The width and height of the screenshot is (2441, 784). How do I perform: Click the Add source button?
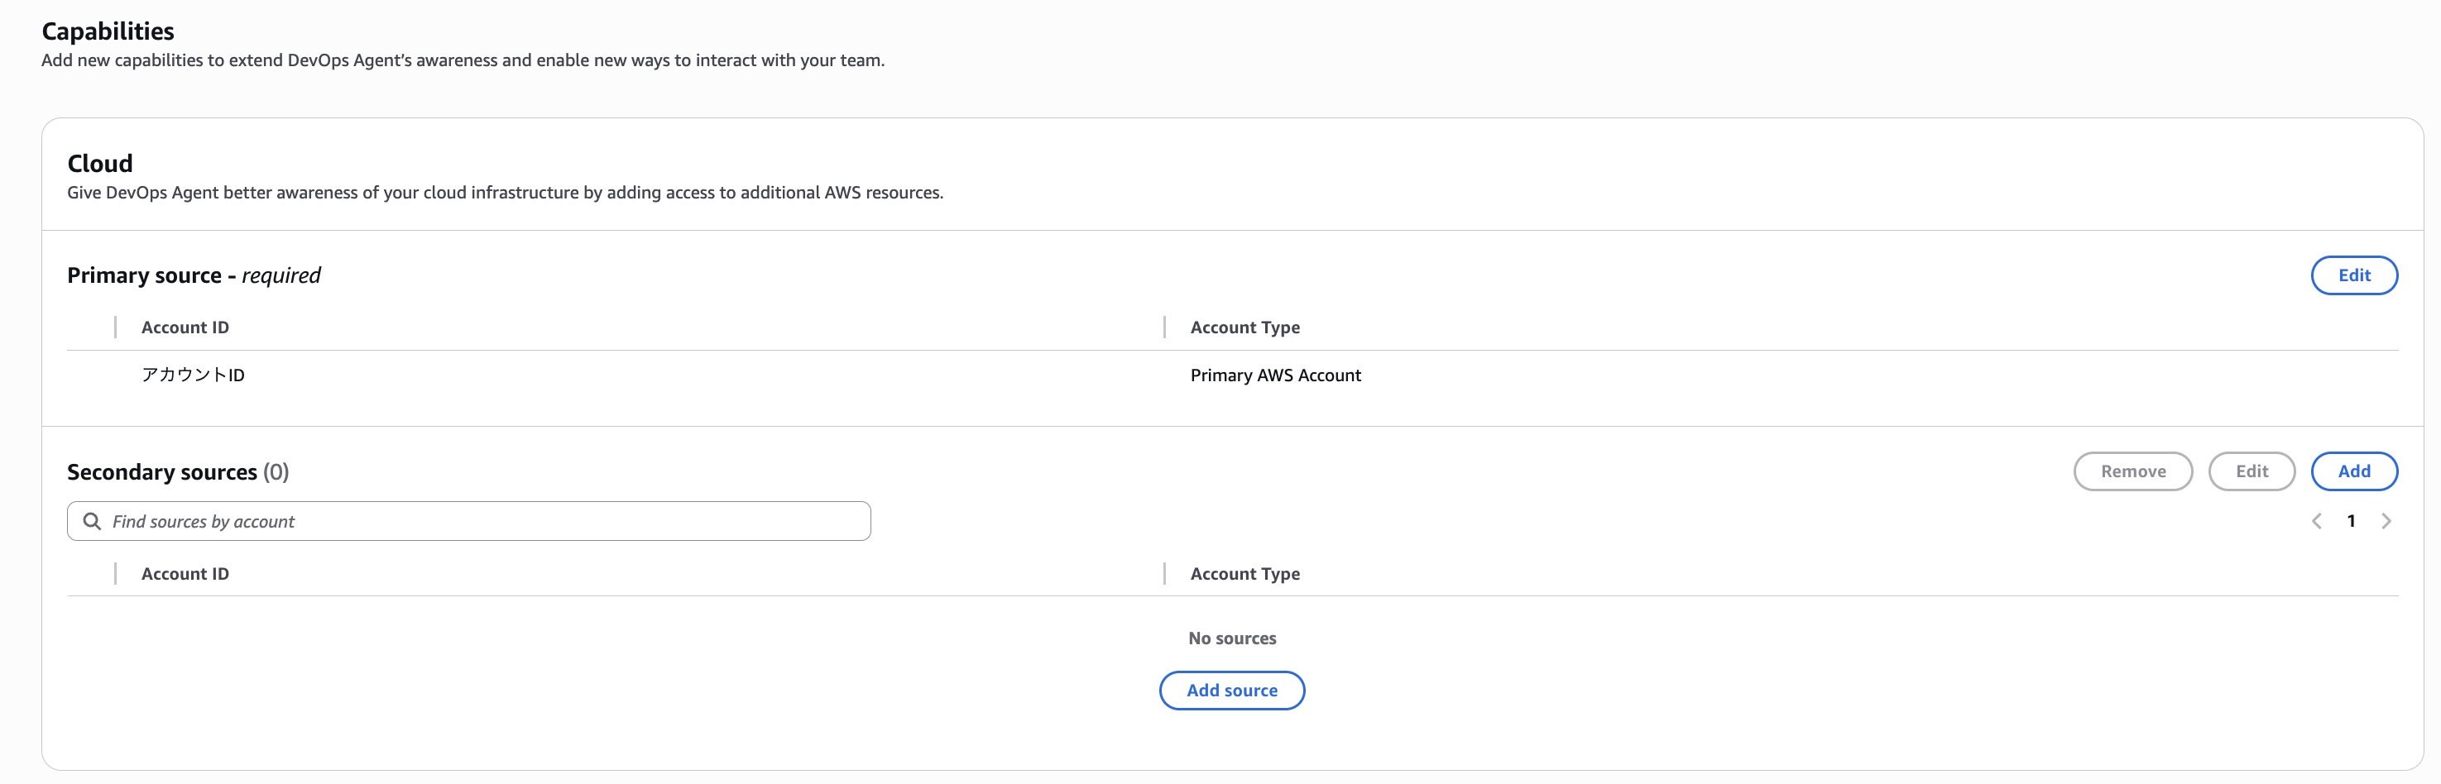pos(1231,691)
